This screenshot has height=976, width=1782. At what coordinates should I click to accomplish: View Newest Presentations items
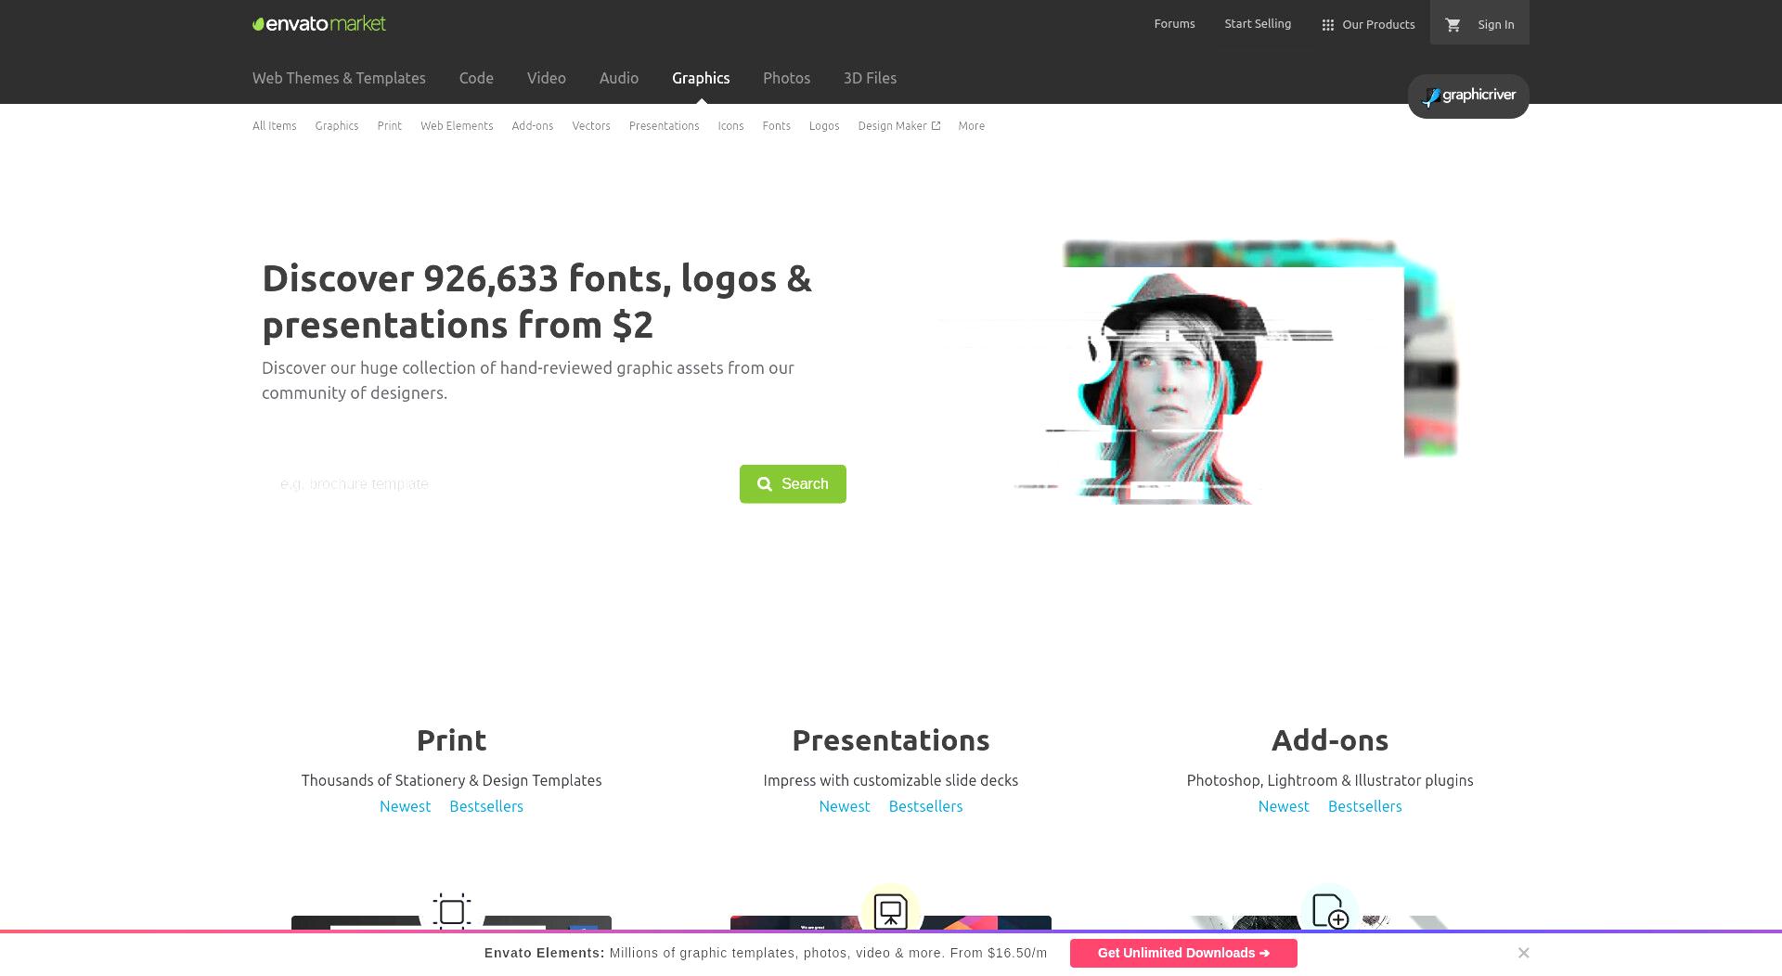click(x=844, y=806)
